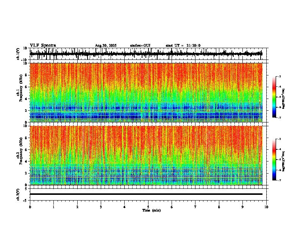
Task: Click the "VLF Spectra" plot title
Action: click(x=43, y=45)
